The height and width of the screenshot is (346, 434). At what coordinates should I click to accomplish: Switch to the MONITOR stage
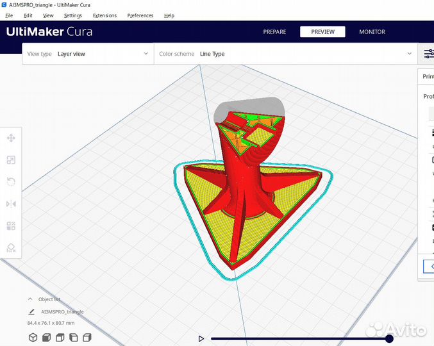tap(372, 32)
